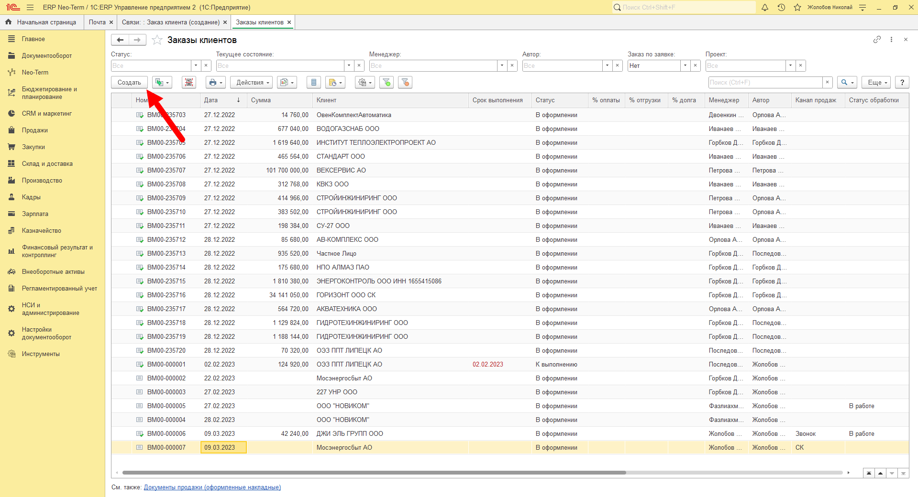This screenshot has height=497, width=918.
Task: Sort by the Дата column header
Action: [x=223, y=100]
